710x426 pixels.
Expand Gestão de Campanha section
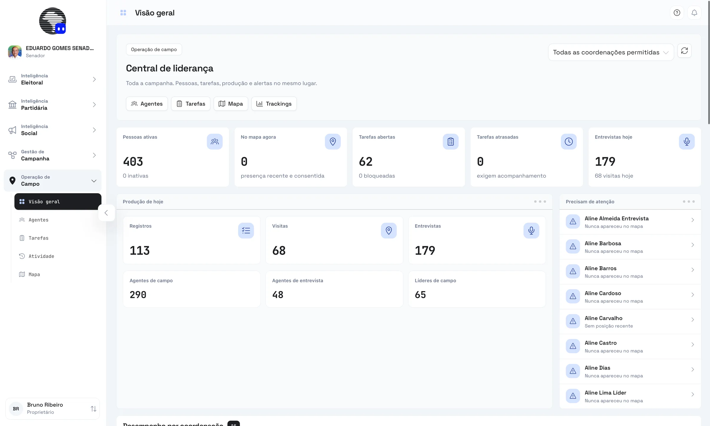[x=53, y=155]
